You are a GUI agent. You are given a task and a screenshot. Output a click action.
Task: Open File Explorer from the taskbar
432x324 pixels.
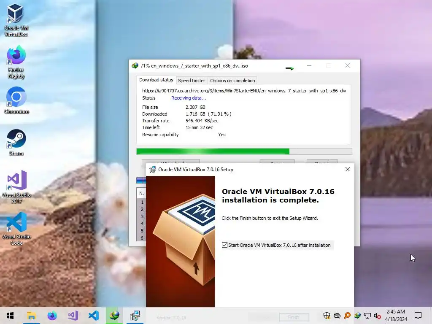(x=31, y=316)
